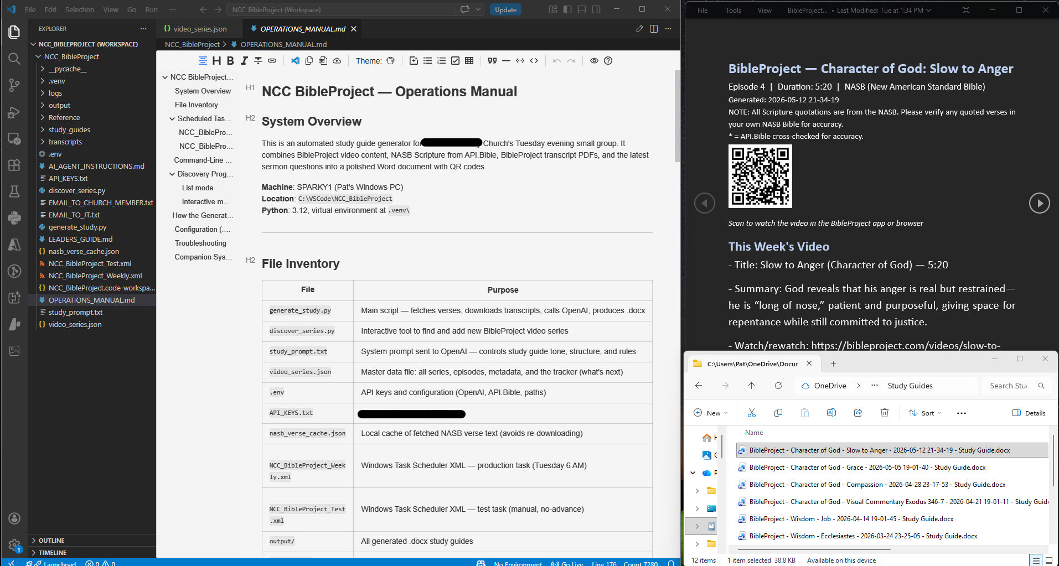
Task: Collapse Scheduled Tasks in document outline
Action: coord(172,118)
